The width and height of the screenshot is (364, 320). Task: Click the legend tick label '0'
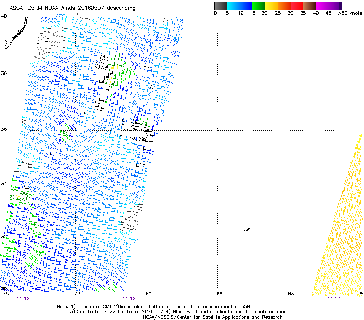coord(215,13)
